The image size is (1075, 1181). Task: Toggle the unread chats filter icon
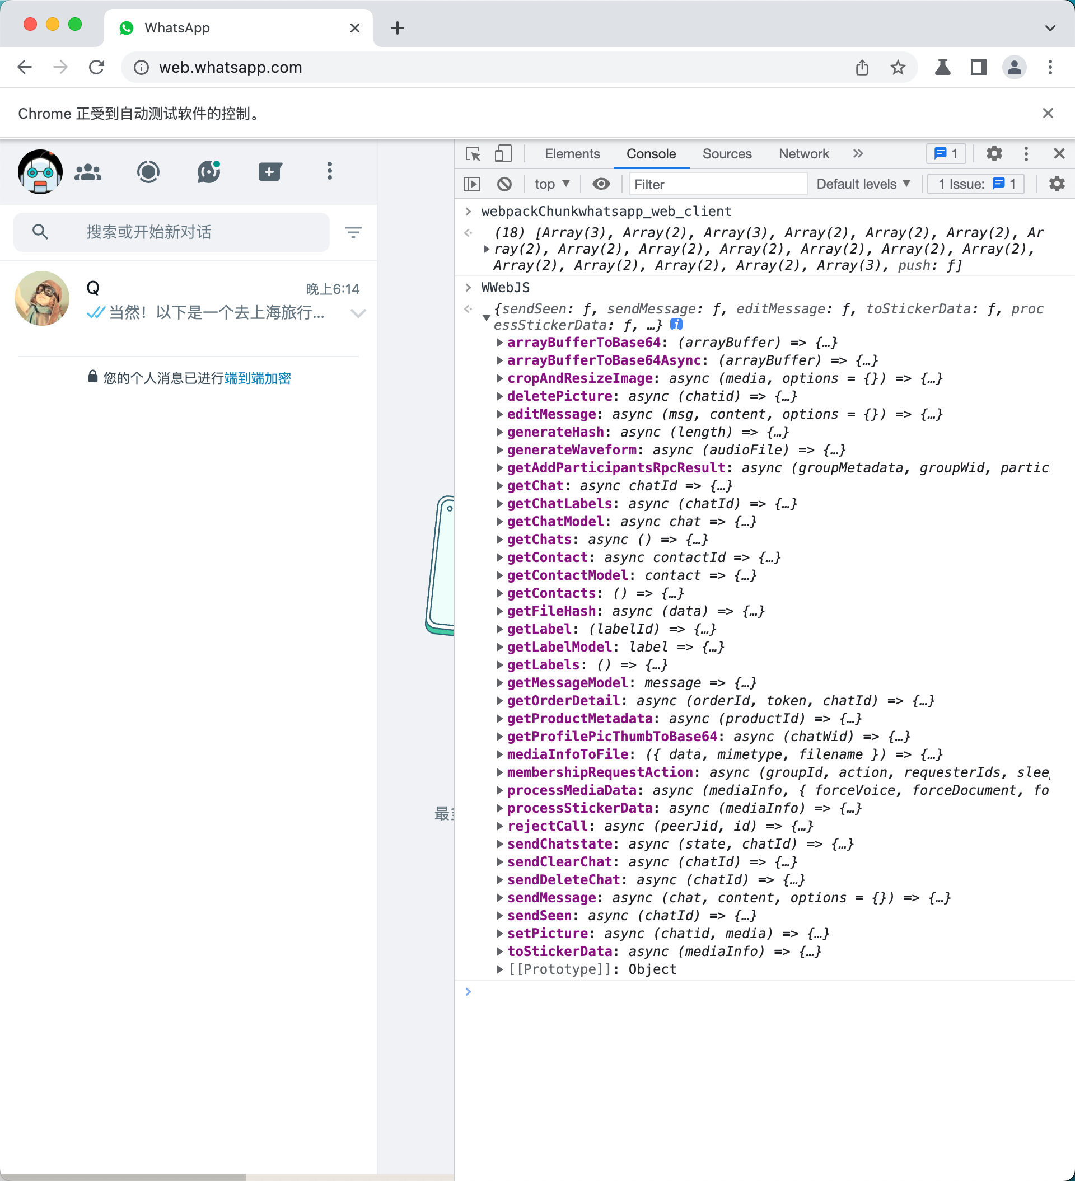click(x=353, y=232)
